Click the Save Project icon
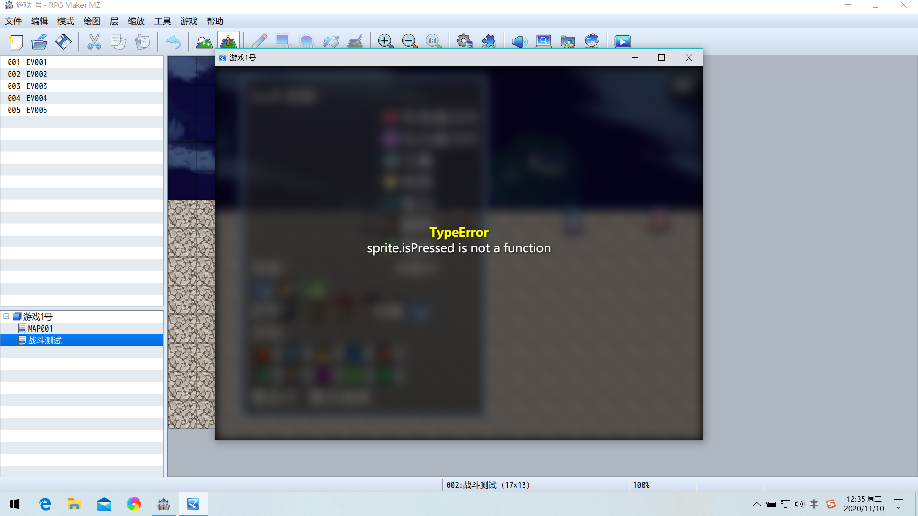The height and width of the screenshot is (516, 918). pyautogui.click(x=63, y=42)
